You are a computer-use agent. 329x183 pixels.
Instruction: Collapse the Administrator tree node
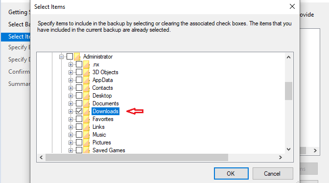[61, 57]
